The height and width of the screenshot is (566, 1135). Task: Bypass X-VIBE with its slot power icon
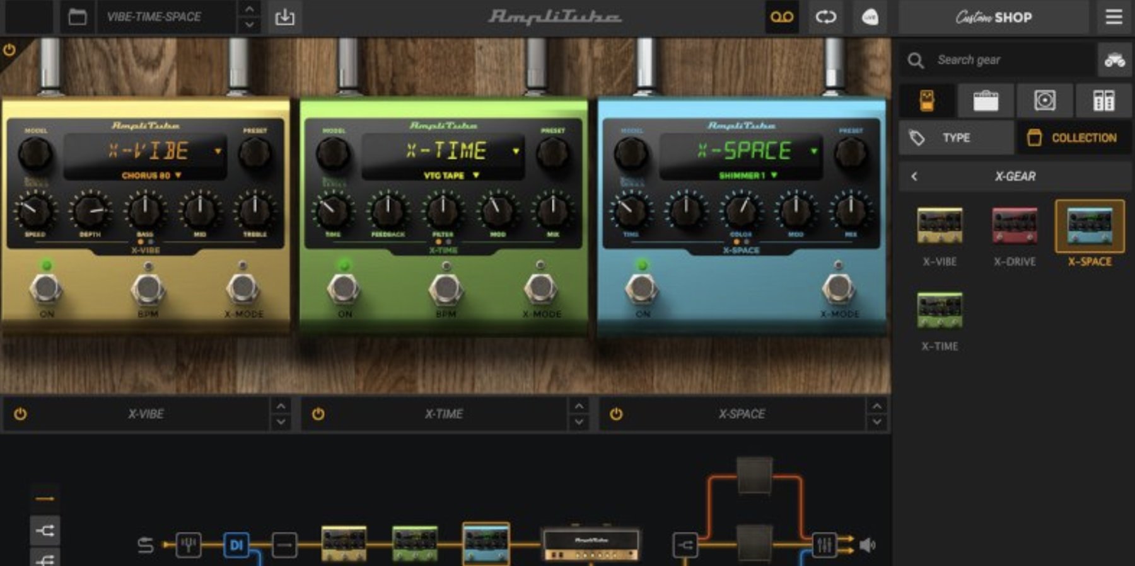tap(20, 414)
